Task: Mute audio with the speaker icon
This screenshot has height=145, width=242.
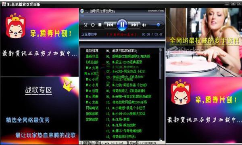Action: pos(144,25)
